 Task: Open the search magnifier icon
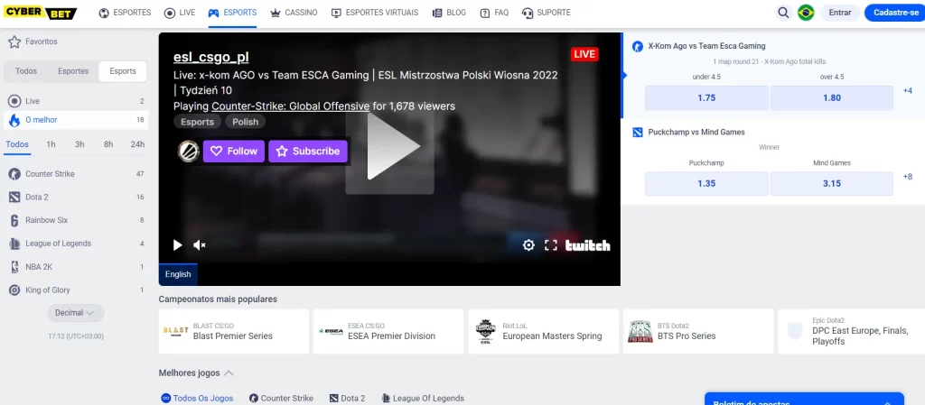click(783, 13)
